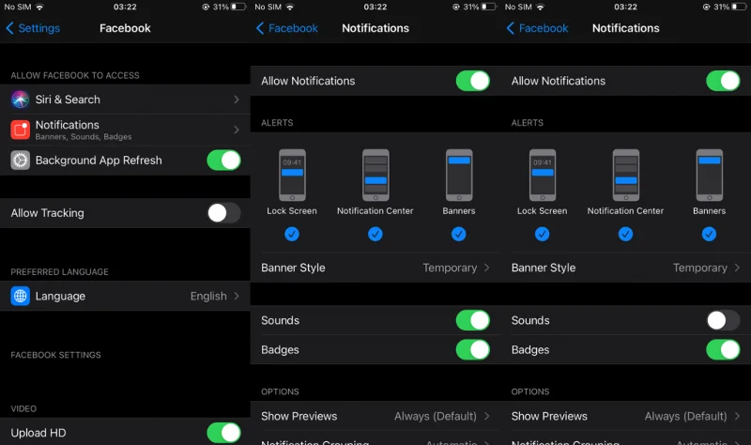Tap back arrow beside Facebook, middle screen

260,28
